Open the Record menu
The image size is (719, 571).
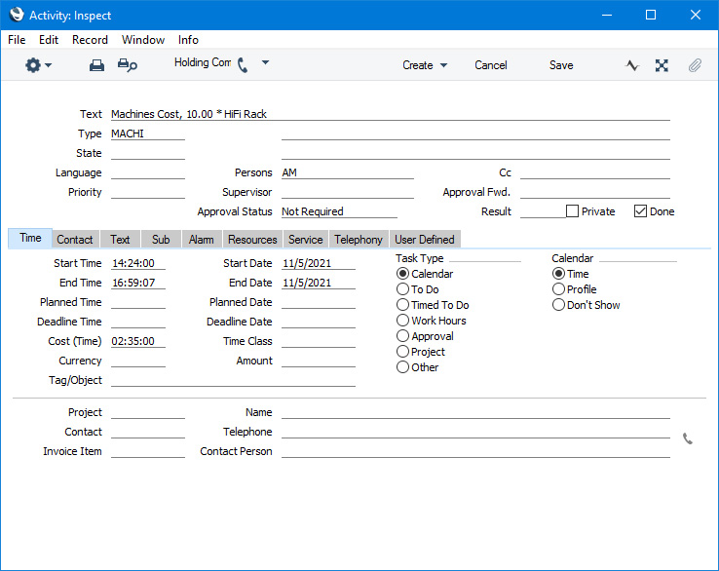point(90,40)
